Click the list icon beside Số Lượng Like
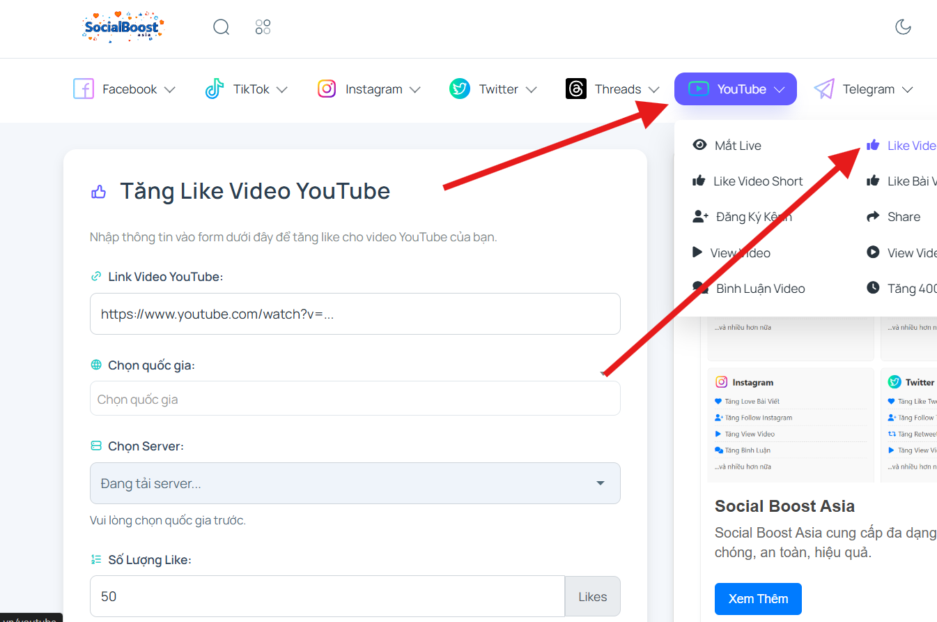The width and height of the screenshot is (937, 622). point(96,560)
